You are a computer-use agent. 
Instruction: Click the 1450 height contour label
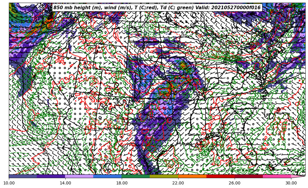[x=25, y=29]
